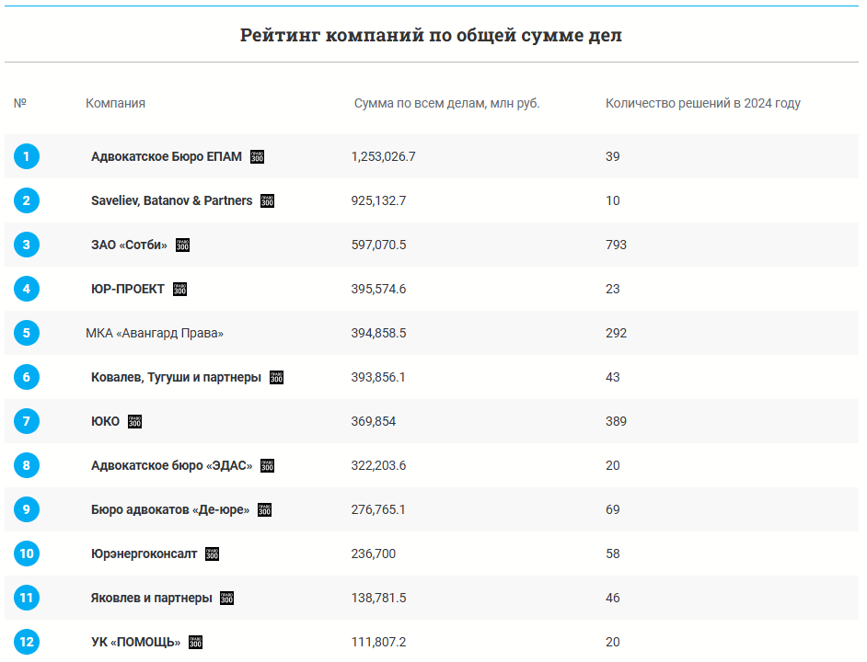Open the Ковалев, Тугуши и партнеры link
Viewport: 867px width, 662px height.
click(x=177, y=377)
